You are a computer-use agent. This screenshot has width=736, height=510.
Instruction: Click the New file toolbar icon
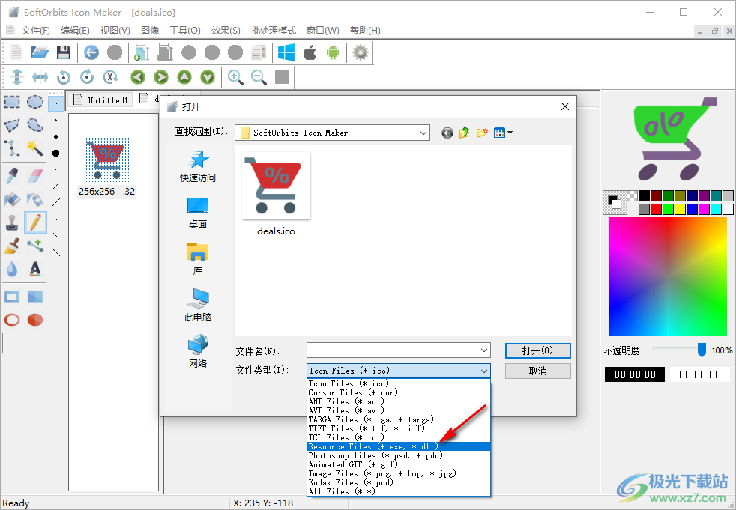coord(16,52)
